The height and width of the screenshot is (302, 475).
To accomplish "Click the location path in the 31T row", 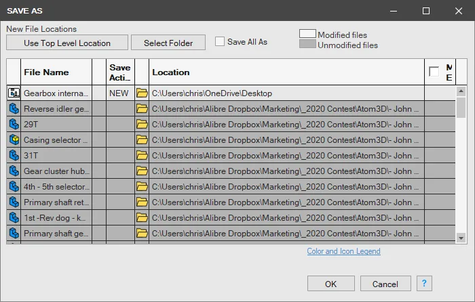I will coord(285,155).
